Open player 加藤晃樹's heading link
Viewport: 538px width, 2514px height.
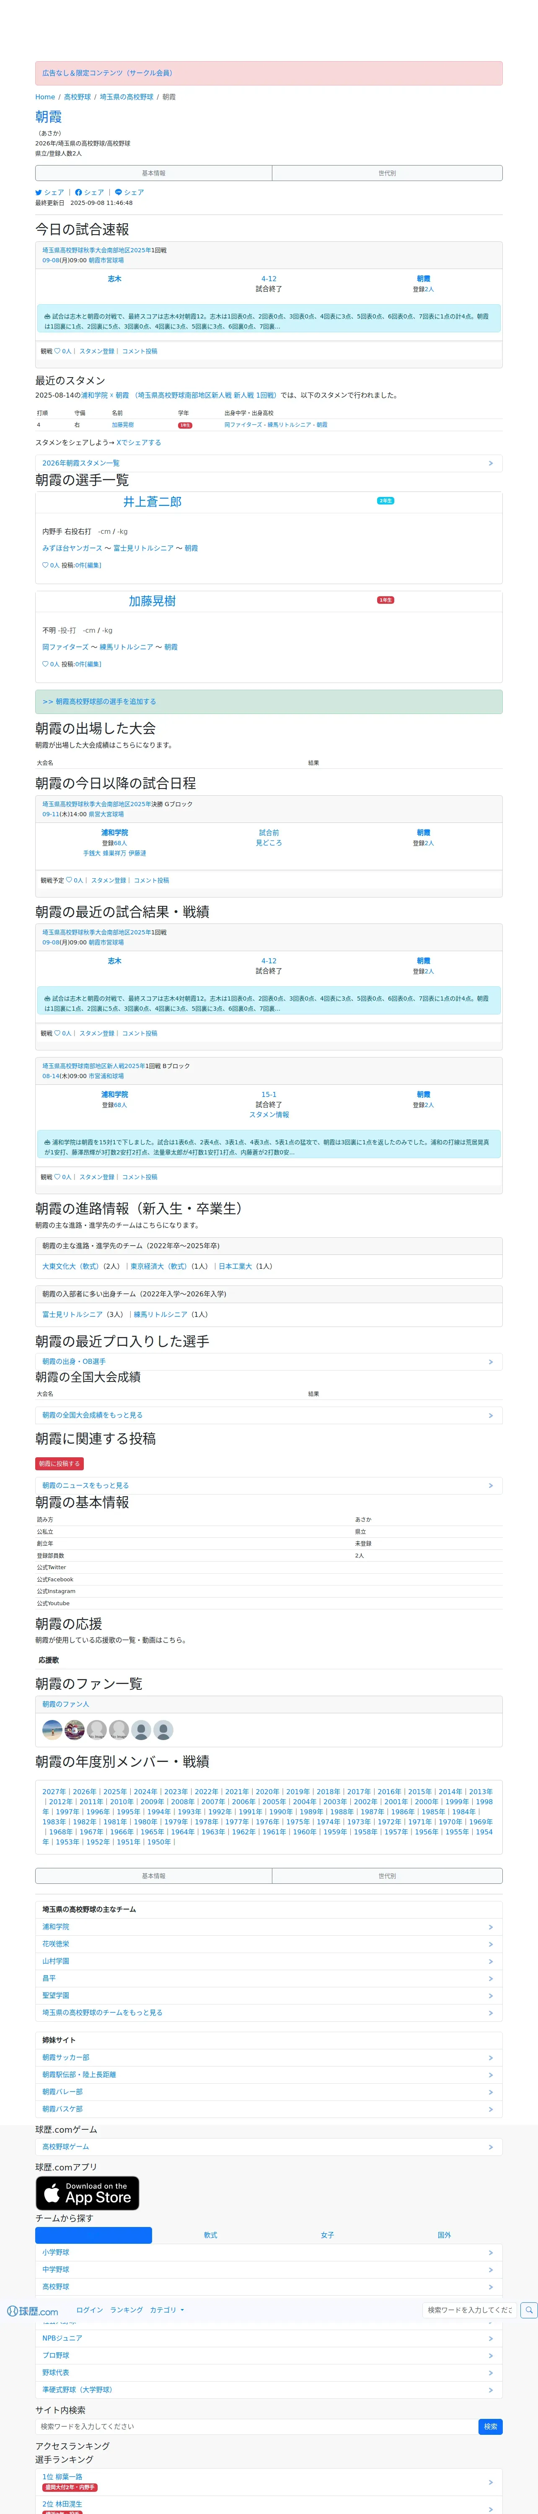(x=153, y=601)
